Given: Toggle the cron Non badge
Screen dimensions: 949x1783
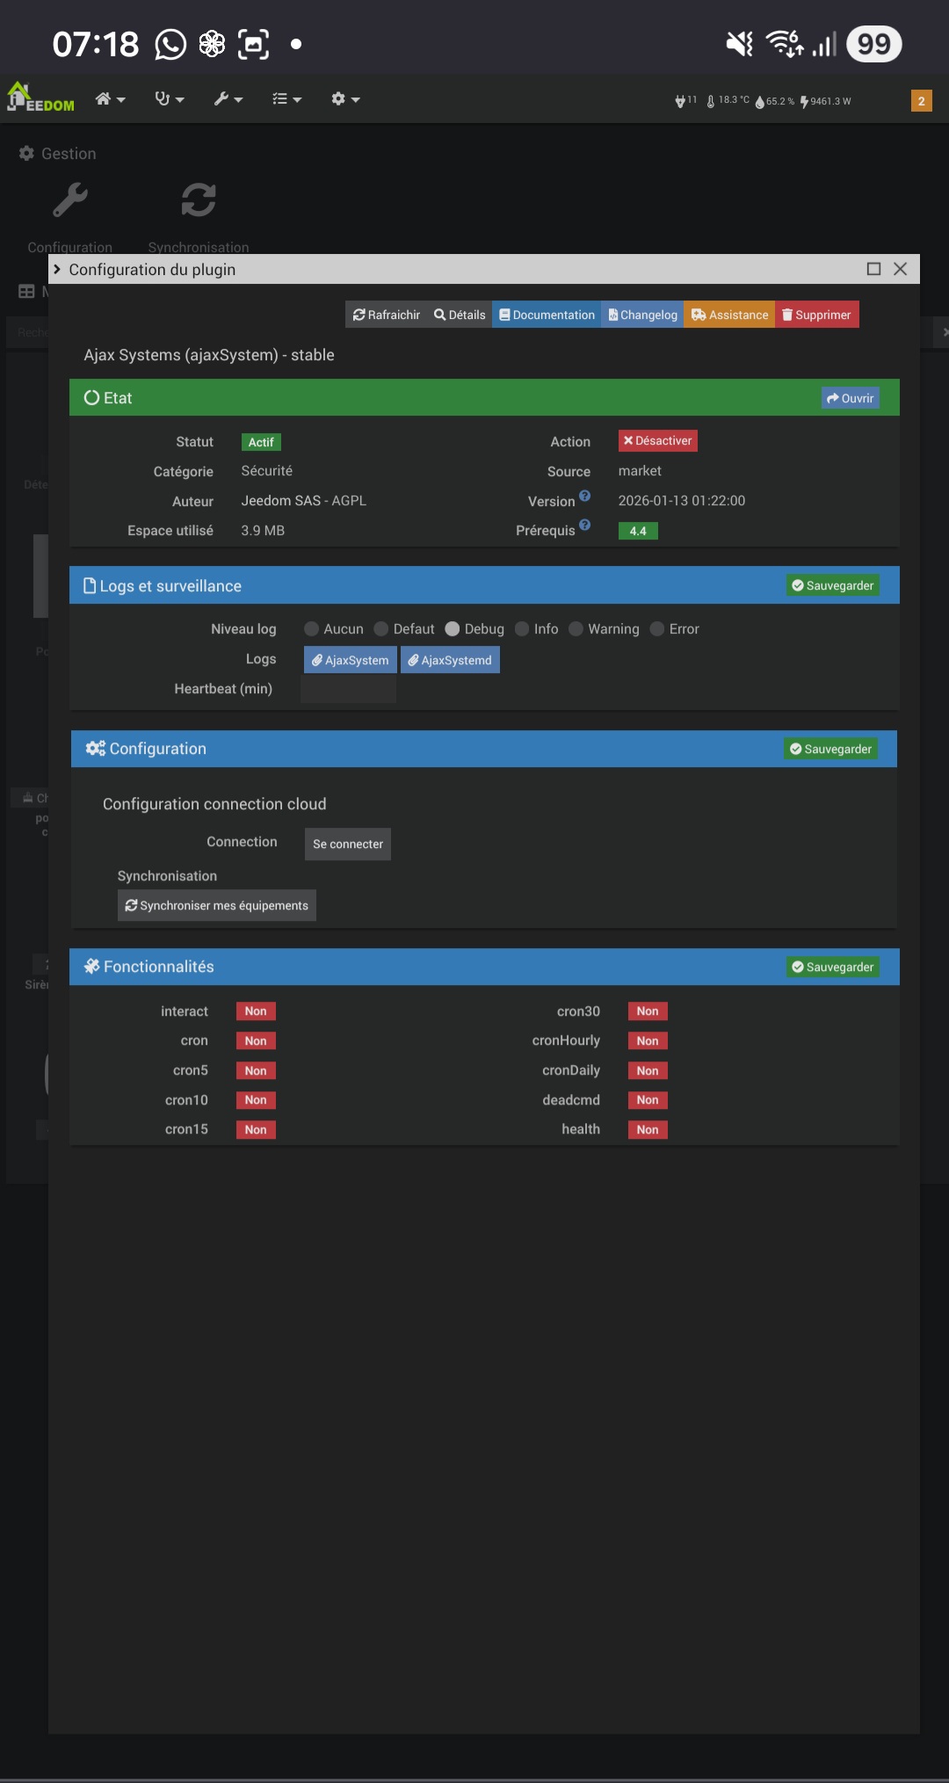Looking at the screenshot, I should [256, 1041].
